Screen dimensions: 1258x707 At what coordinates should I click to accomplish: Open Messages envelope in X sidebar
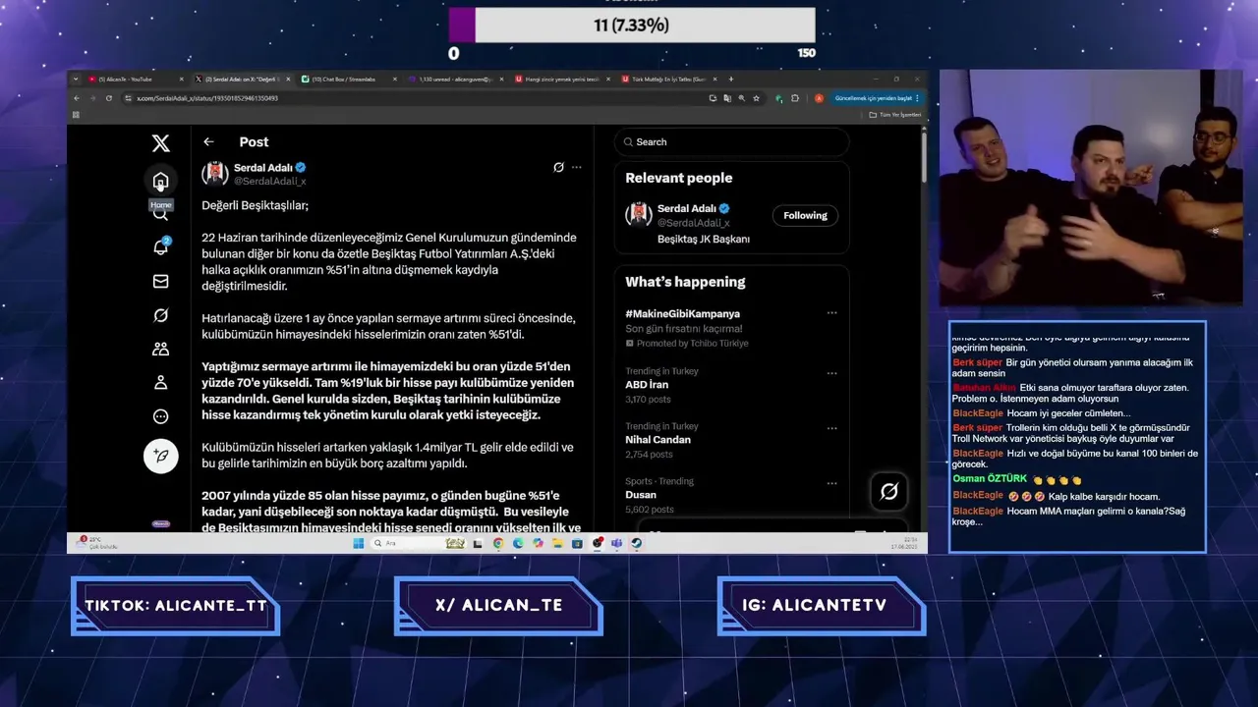[x=160, y=281]
